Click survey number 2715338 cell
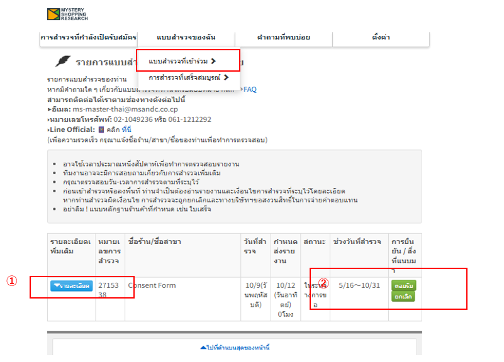 (110, 299)
